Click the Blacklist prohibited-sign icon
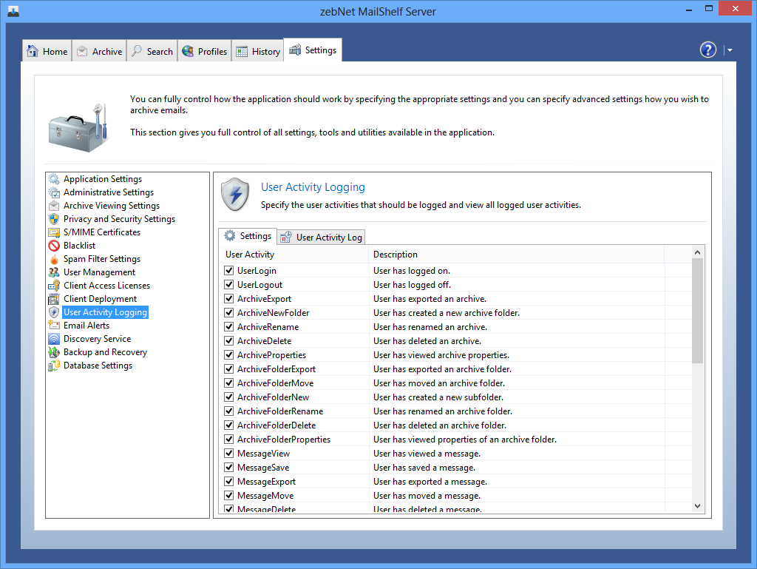Image resolution: width=757 pixels, height=569 pixels. click(54, 246)
